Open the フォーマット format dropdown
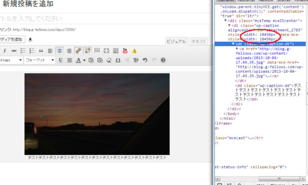The width and height of the screenshot is (308, 185). pos(40,60)
